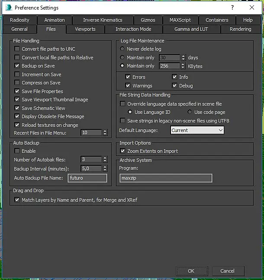Click the log days value field

pos(170,58)
